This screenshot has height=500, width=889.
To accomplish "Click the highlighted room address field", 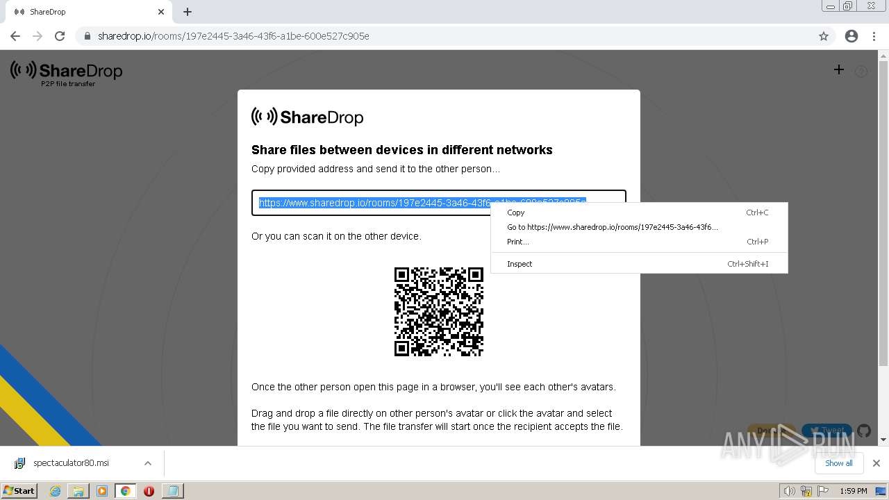I will pos(439,203).
